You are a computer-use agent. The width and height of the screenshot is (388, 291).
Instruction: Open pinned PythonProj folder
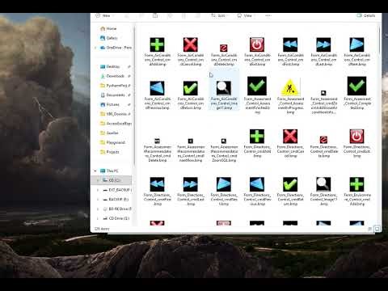point(113,86)
